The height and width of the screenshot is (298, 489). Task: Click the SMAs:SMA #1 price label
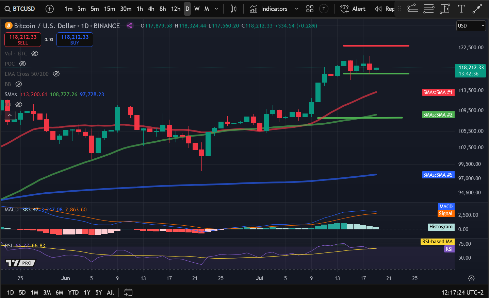coord(438,92)
